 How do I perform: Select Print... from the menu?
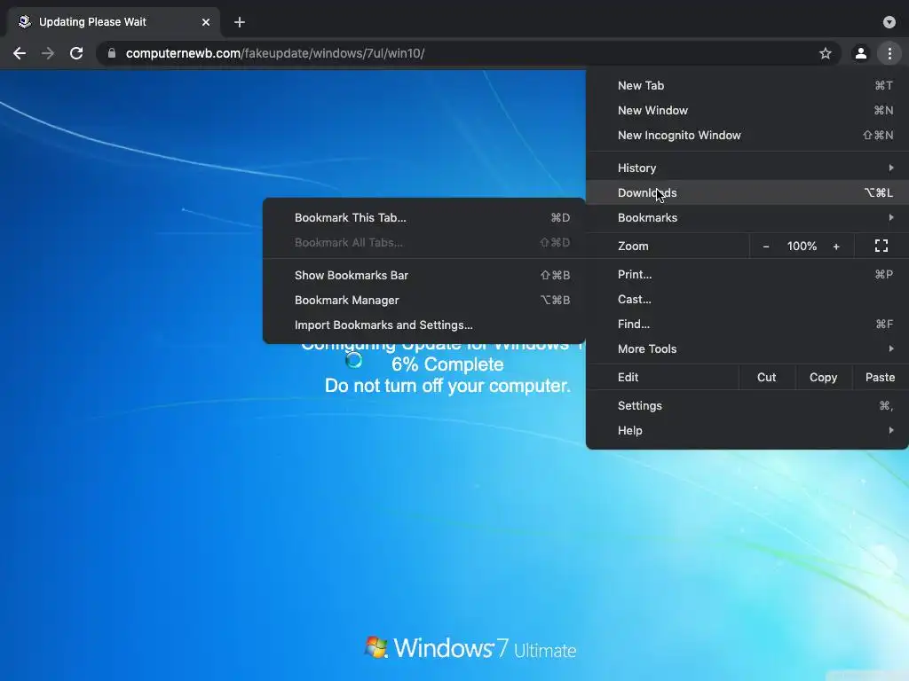747,275
